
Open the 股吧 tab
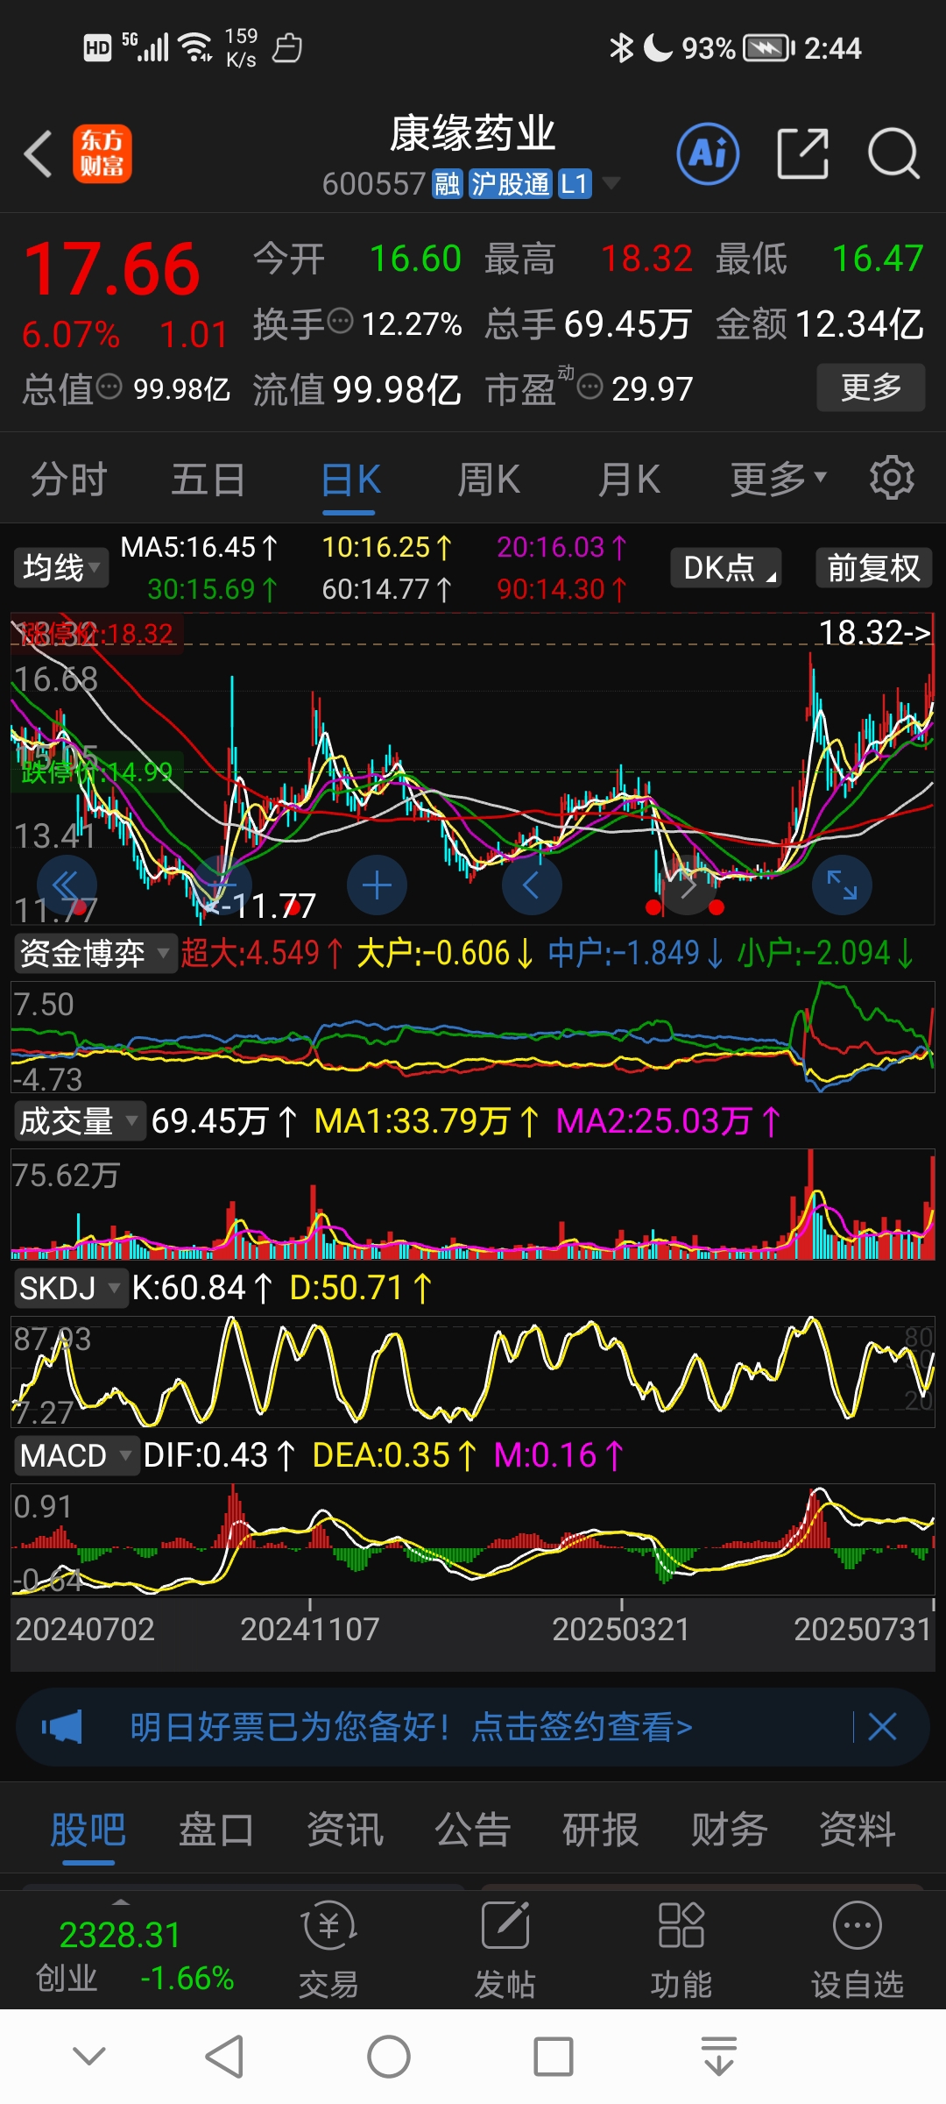tap(88, 1830)
